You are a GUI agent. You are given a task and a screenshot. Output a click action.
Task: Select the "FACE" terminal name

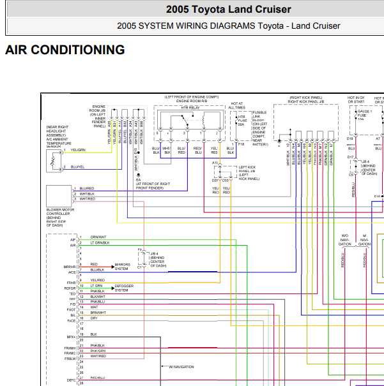point(71,321)
